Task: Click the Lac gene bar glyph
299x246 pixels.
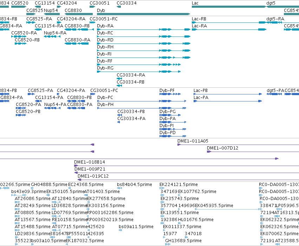Action: (229, 7)
